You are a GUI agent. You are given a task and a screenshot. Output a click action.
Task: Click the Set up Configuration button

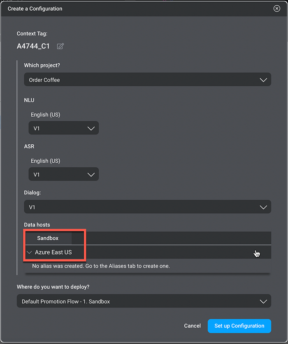239,326
